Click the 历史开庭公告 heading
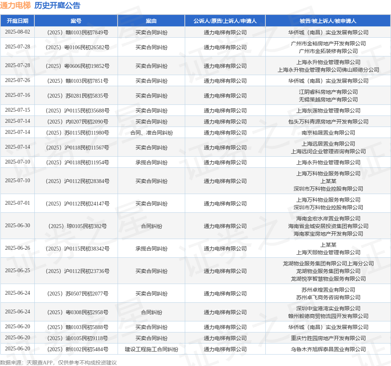This screenshot has width=391, height=366. [x=57, y=5]
